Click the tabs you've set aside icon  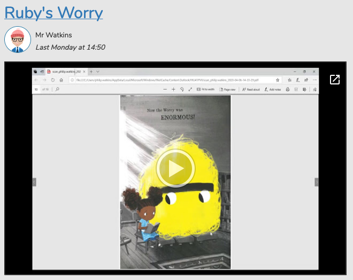pyautogui.click(x=36, y=72)
